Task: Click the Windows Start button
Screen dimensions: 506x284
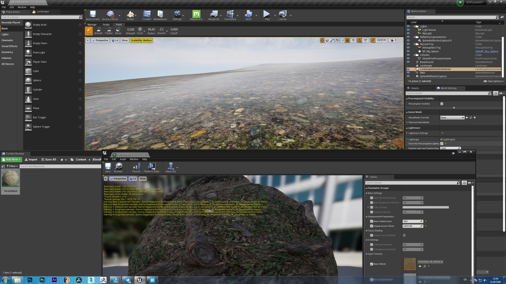Action: (5, 280)
